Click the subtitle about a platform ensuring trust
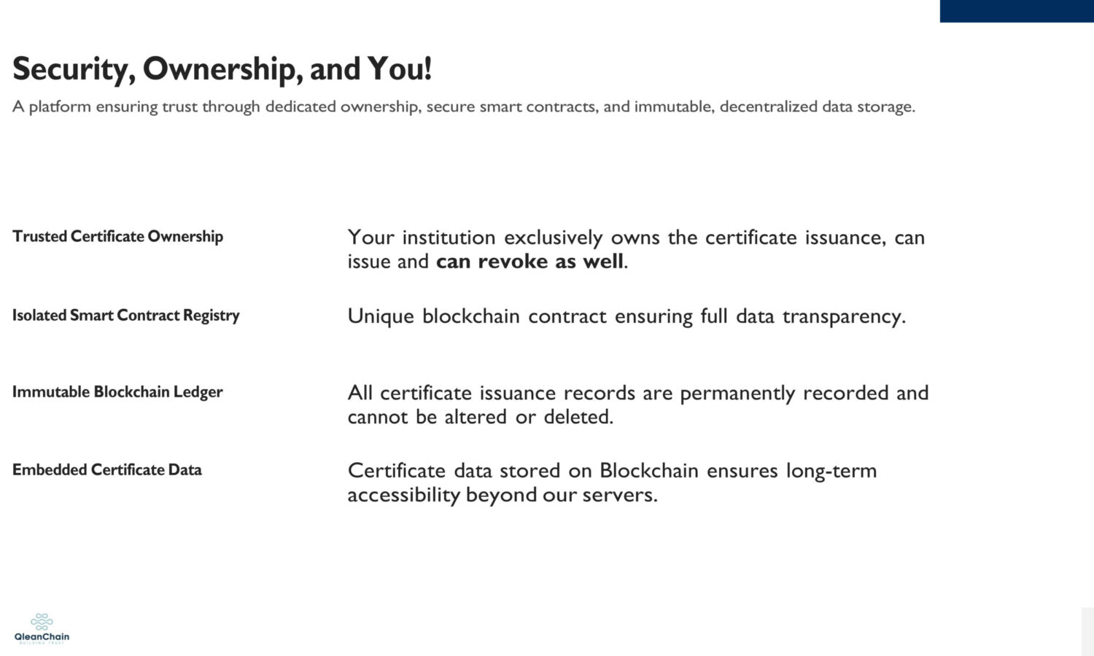This screenshot has height=656, width=1094. [463, 106]
